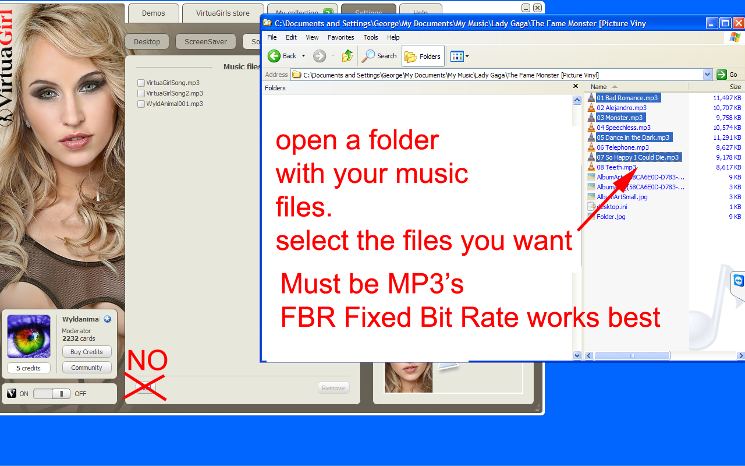Screen dimensions: 745x466
Task: Select the 01 Bad Romance.mp3 VLC icon
Action: click(x=591, y=98)
